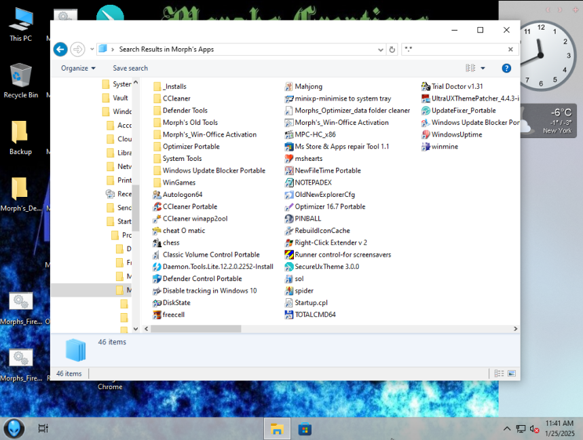The height and width of the screenshot is (440, 583).
Task: Select the Trial Doctor v1.31 icon
Action: coord(426,87)
